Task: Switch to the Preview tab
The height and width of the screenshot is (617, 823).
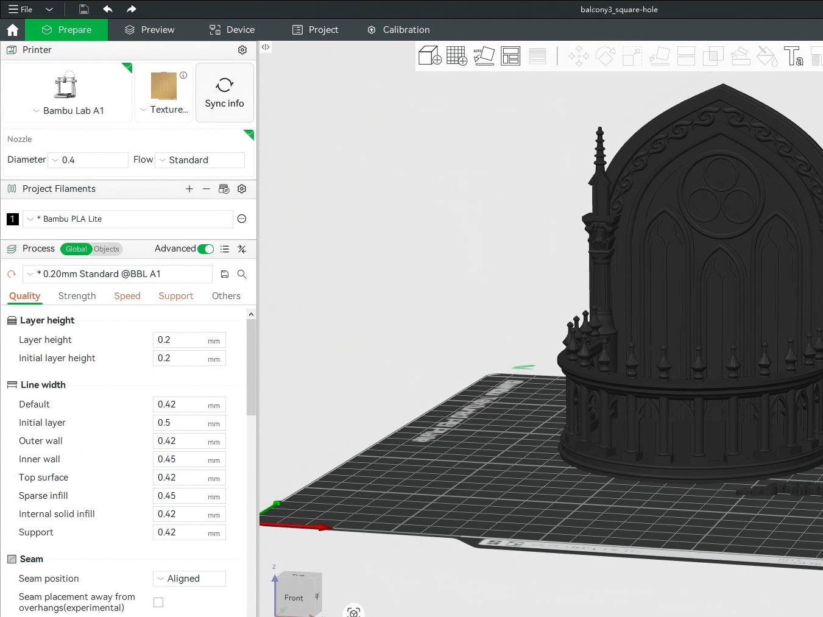Action: [149, 30]
